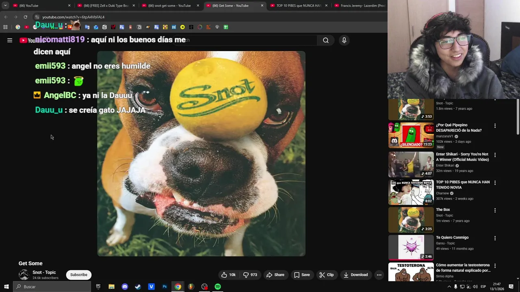Open Enter Shikari Sorry You're Not A Winner
Screen dimensions: 520x292
point(462,157)
